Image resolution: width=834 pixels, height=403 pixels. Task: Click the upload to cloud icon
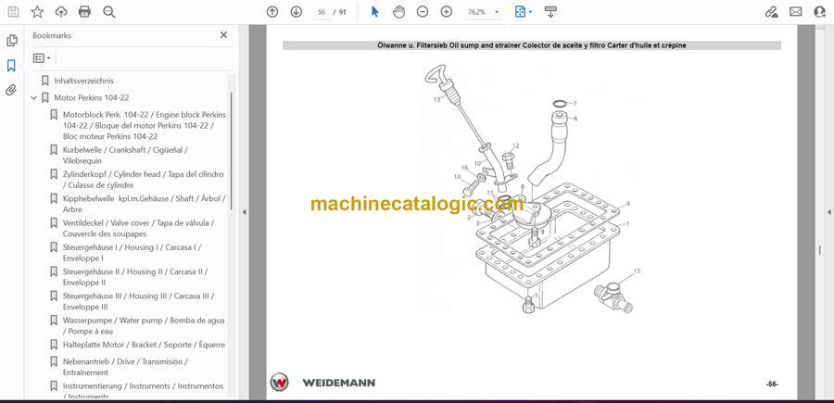[x=61, y=12]
